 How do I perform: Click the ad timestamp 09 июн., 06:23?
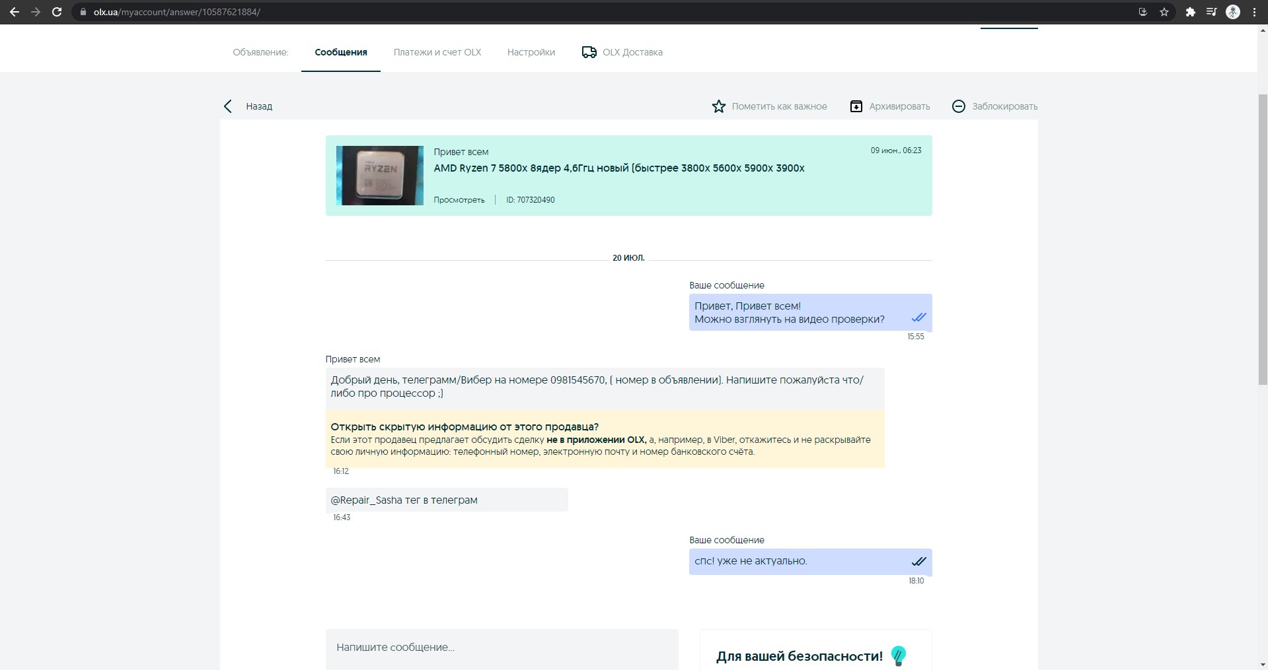pyautogui.click(x=896, y=151)
